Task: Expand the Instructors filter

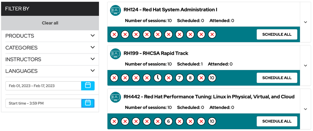Action: pyautogui.click(x=92, y=59)
